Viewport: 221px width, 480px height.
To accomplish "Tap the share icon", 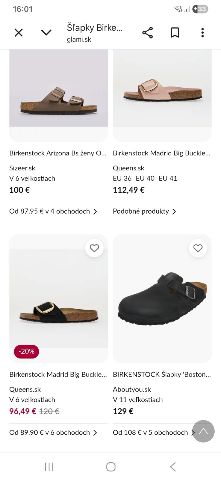I will (147, 32).
